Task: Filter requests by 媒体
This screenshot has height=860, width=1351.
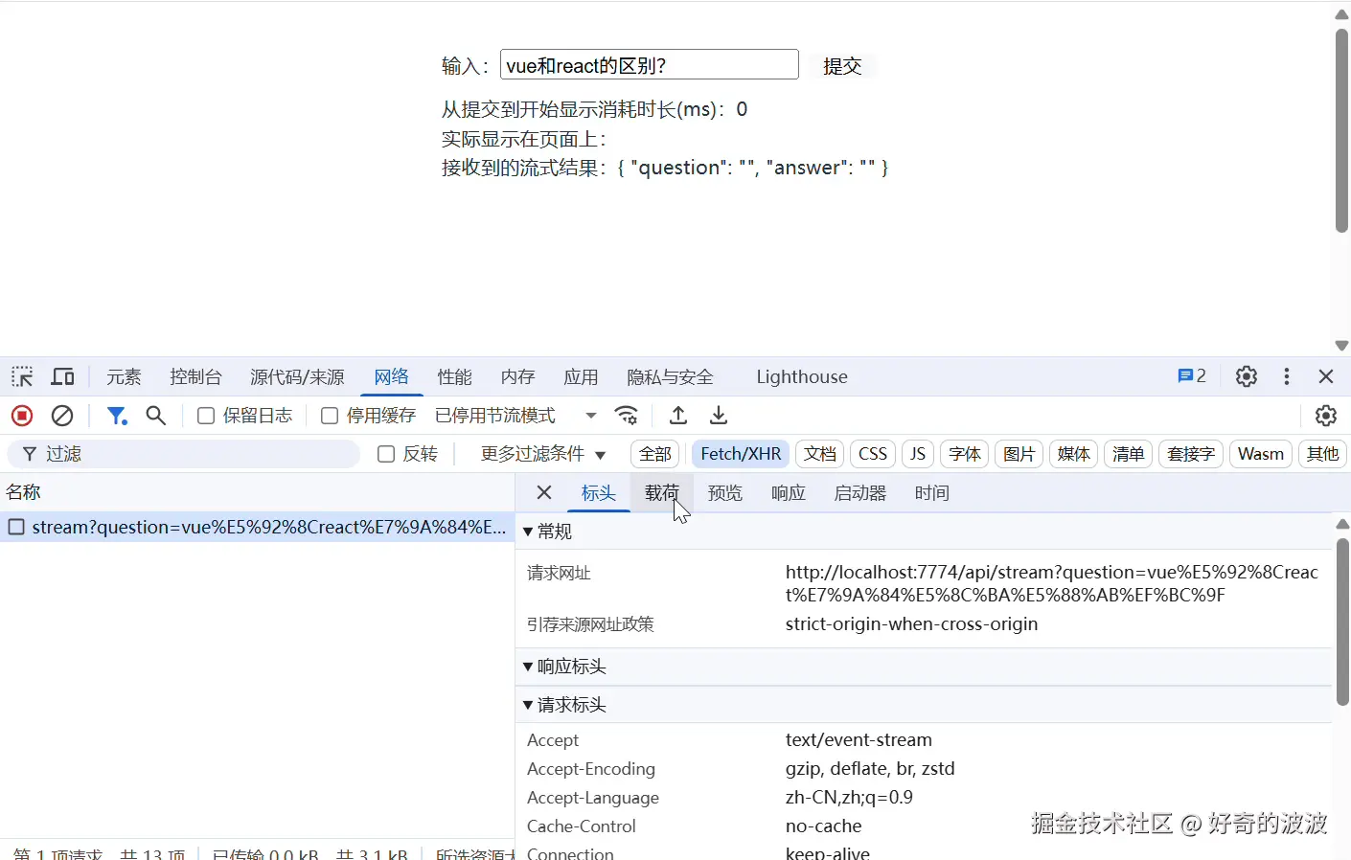Action: coord(1074,454)
